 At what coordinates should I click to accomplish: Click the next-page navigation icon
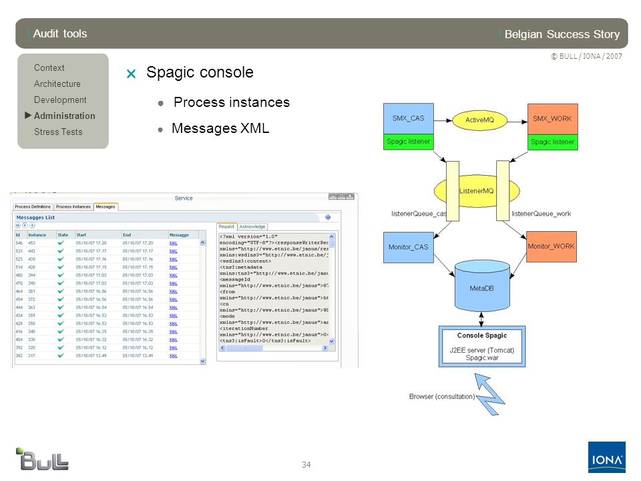click(x=32, y=225)
